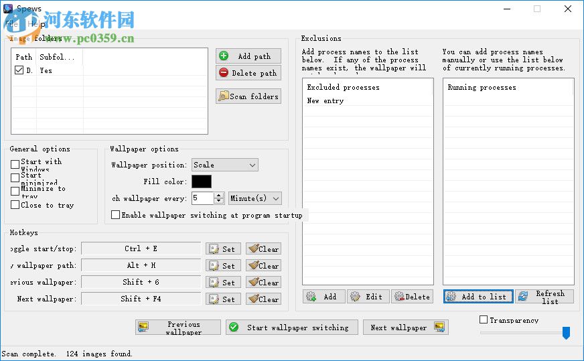Image resolution: width=584 pixels, height=361 pixels.
Task: Click Set icon for toggle start/stop hotkey
Action: click(214, 249)
